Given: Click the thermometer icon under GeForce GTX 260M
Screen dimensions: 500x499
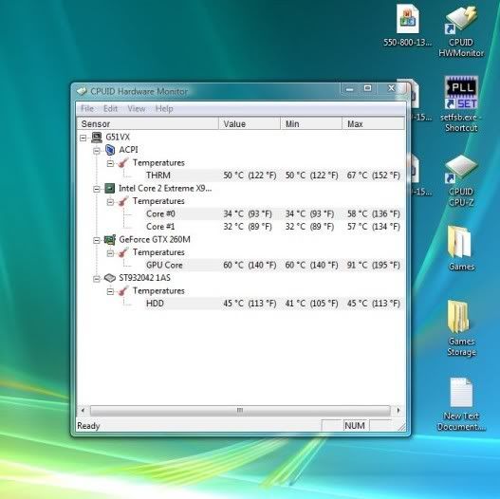Looking at the screenshot, I should 123,252.
